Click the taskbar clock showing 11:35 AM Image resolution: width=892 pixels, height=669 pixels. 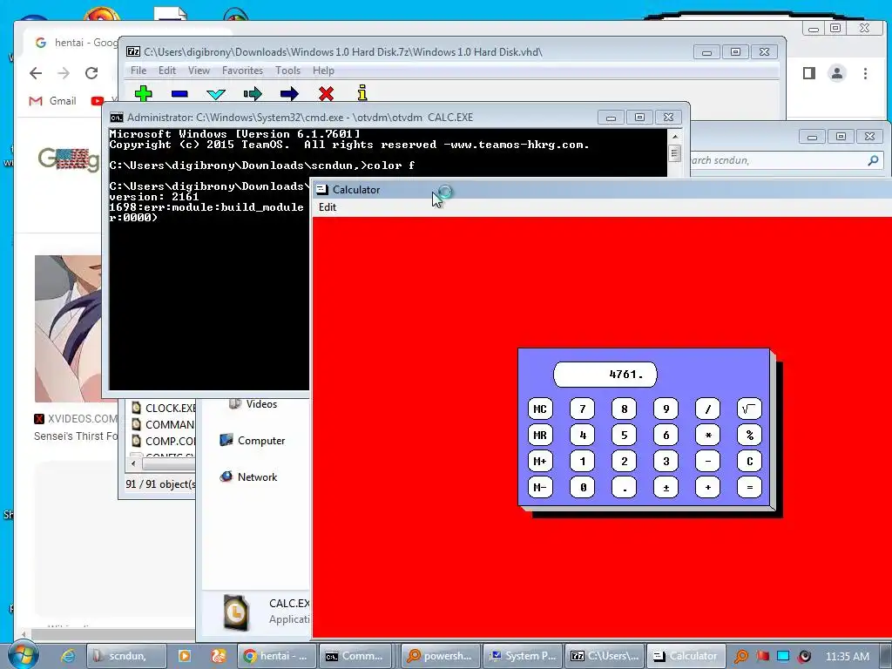coord(847,656)
